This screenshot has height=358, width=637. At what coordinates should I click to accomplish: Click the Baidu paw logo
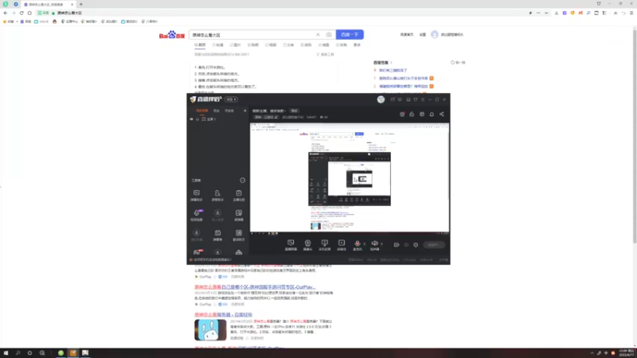[x=172, y=35]
